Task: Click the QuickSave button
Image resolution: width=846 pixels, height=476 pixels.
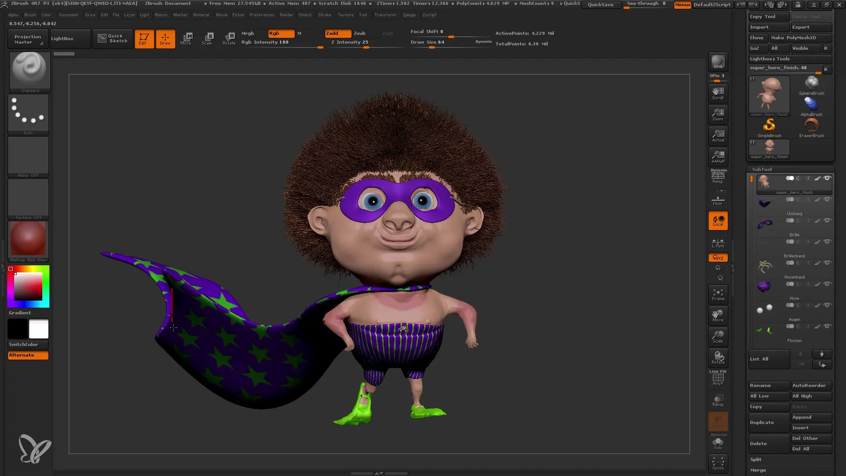Action: click(600, 5)
